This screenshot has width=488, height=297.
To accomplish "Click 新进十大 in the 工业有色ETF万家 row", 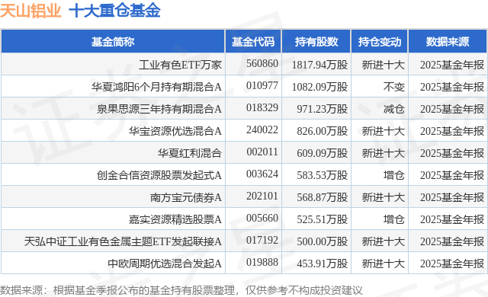I will point(383,65).
